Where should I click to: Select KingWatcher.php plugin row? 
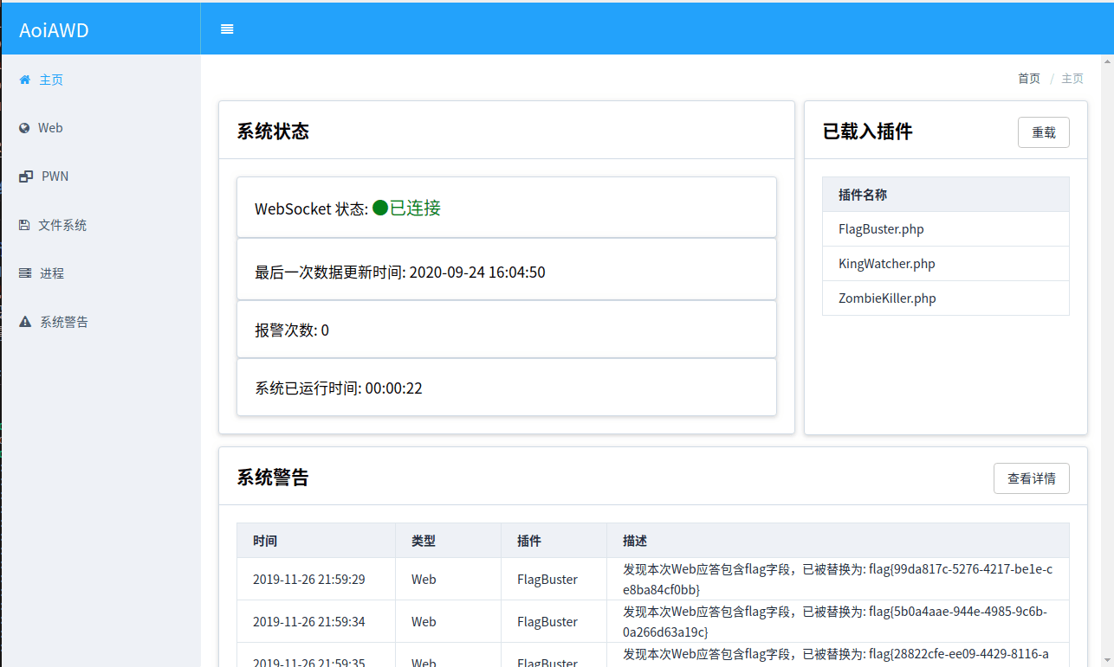click(946, 264)
